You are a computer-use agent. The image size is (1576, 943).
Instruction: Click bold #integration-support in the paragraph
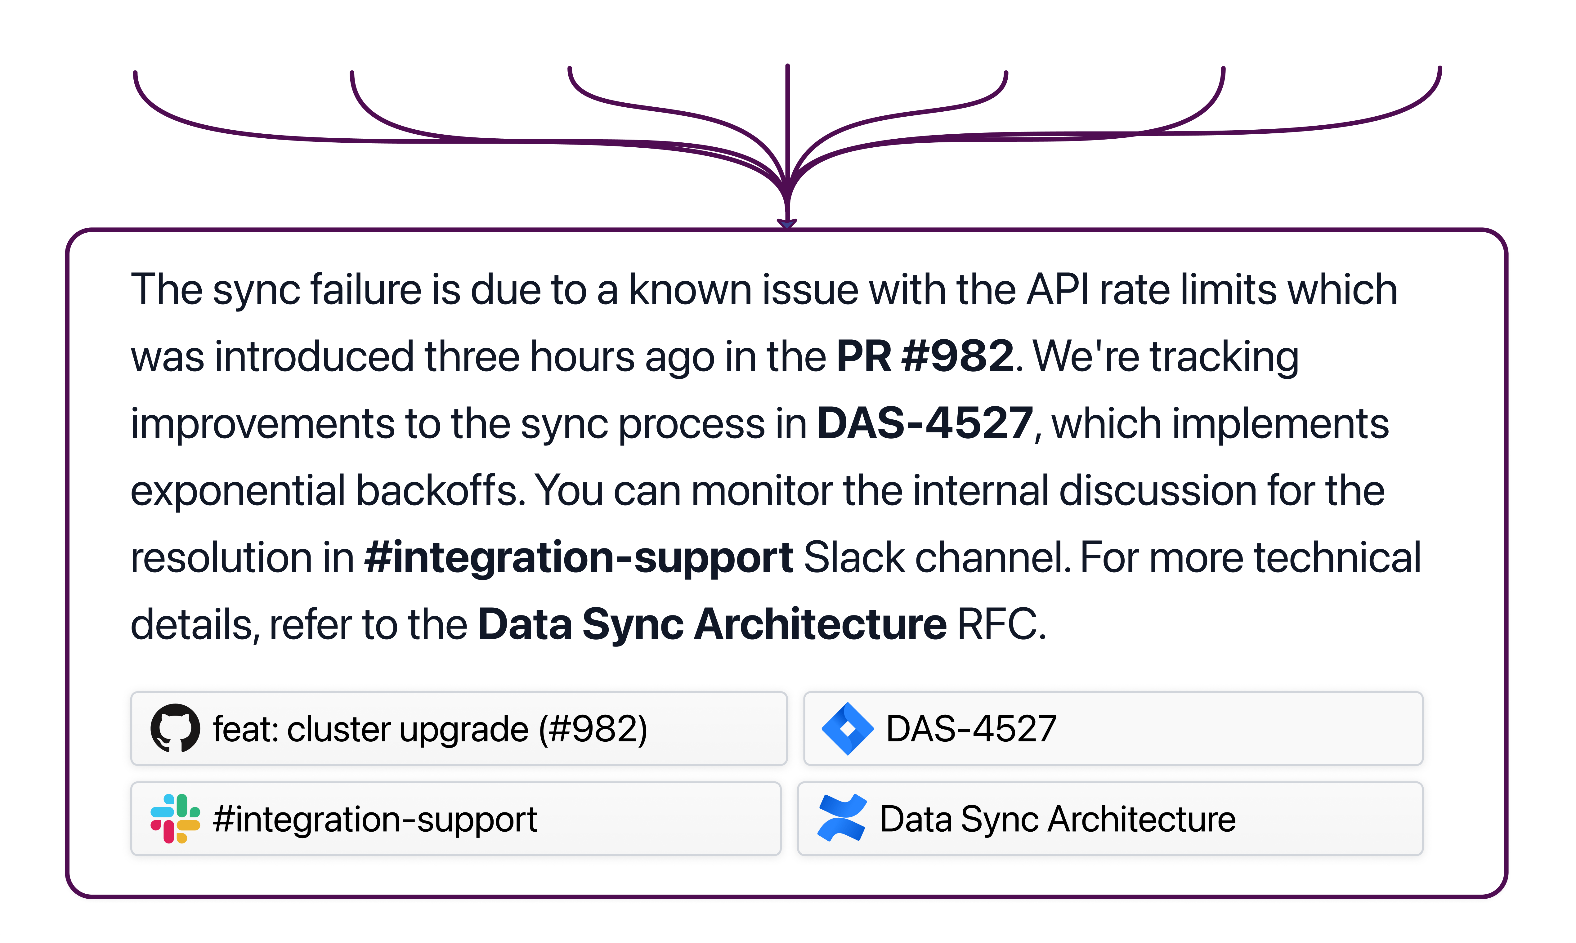[578, 558]
